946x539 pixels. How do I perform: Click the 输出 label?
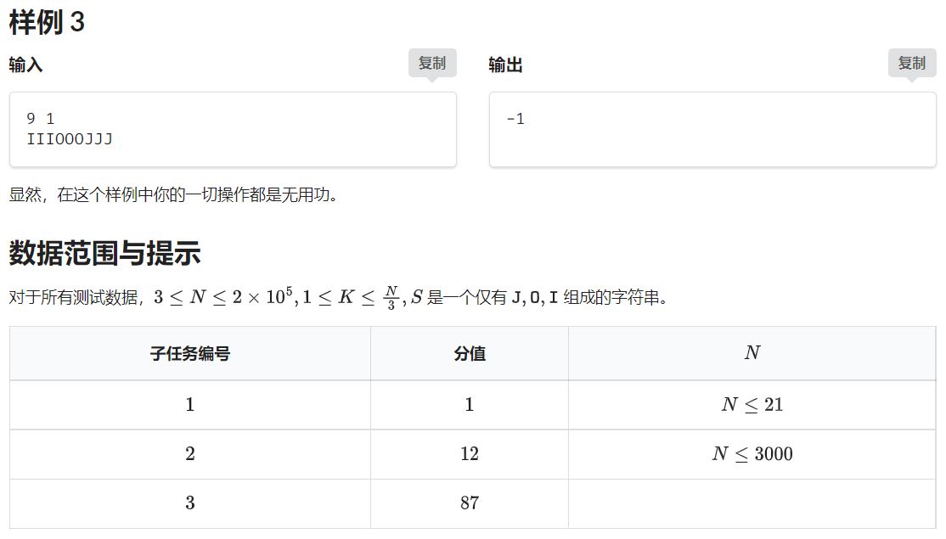point(505,65)
